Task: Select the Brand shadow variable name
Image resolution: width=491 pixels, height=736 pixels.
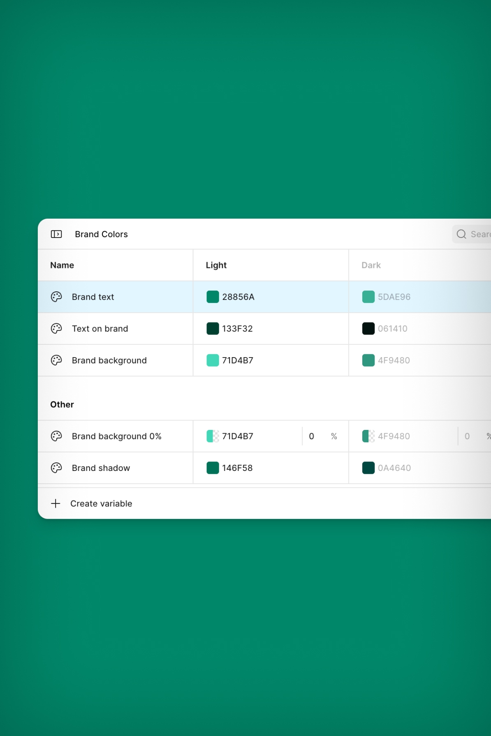Action: 101,468
